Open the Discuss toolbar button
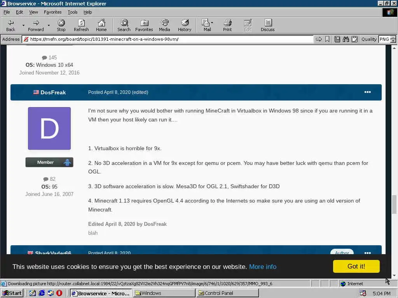The width and height of the screenshot is (398, 298). pos(267,25)
